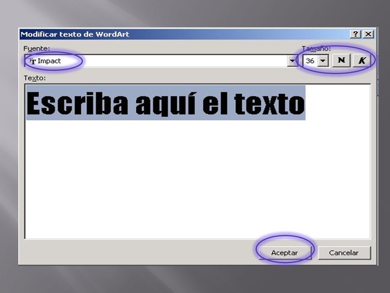
Task: Close the Modificar texto de WordArt dialog
Action: tap(368, 34)
